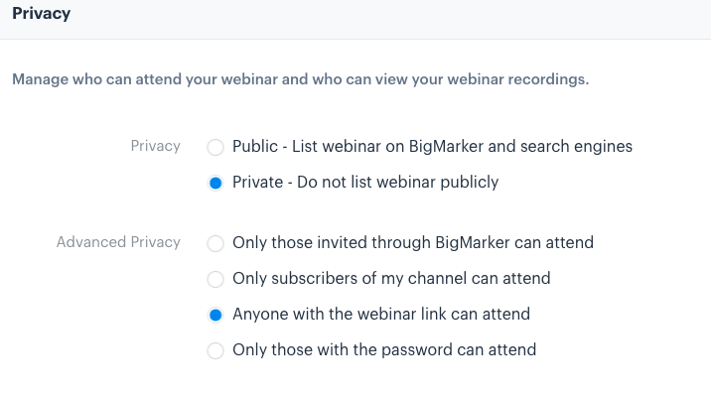Select the Public webinar radio button
Viewport: 711px width, 395px height.
215,147
